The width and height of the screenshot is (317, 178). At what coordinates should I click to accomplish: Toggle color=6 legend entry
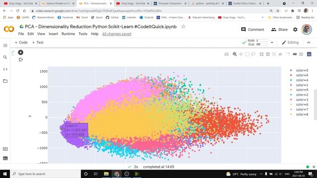tap(299, 104)
